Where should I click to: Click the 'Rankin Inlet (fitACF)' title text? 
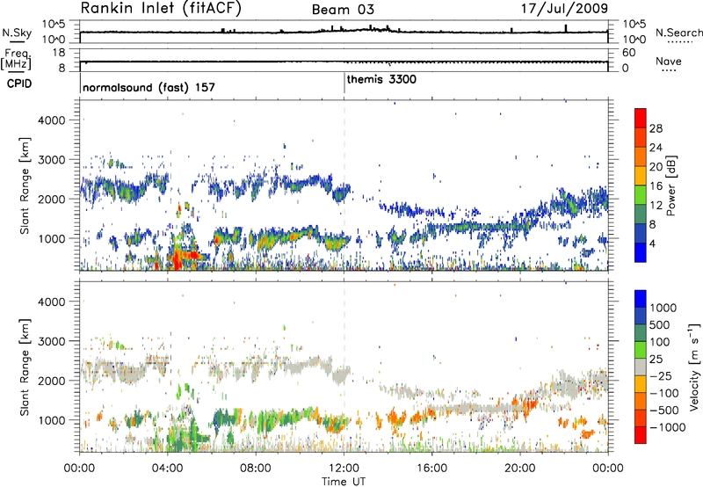click(x=161, y=9)
